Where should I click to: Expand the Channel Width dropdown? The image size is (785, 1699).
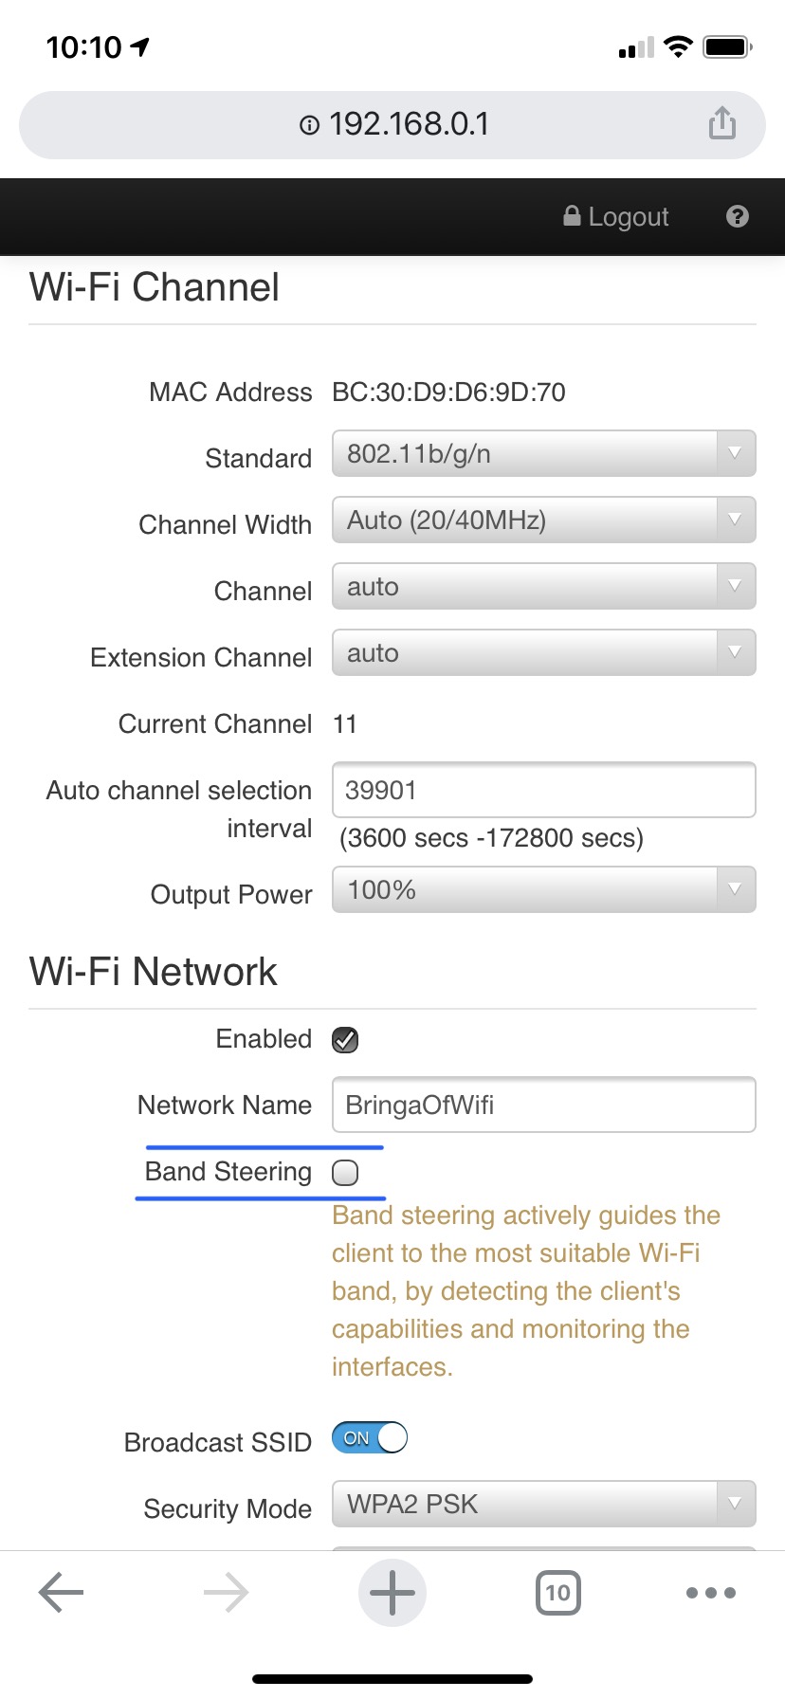(x=543, y=521)
